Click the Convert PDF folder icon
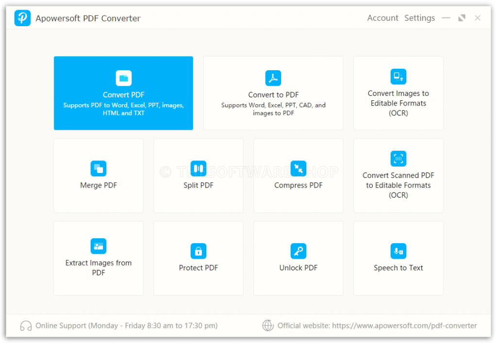The image size is (497, 343). [123, 78]
